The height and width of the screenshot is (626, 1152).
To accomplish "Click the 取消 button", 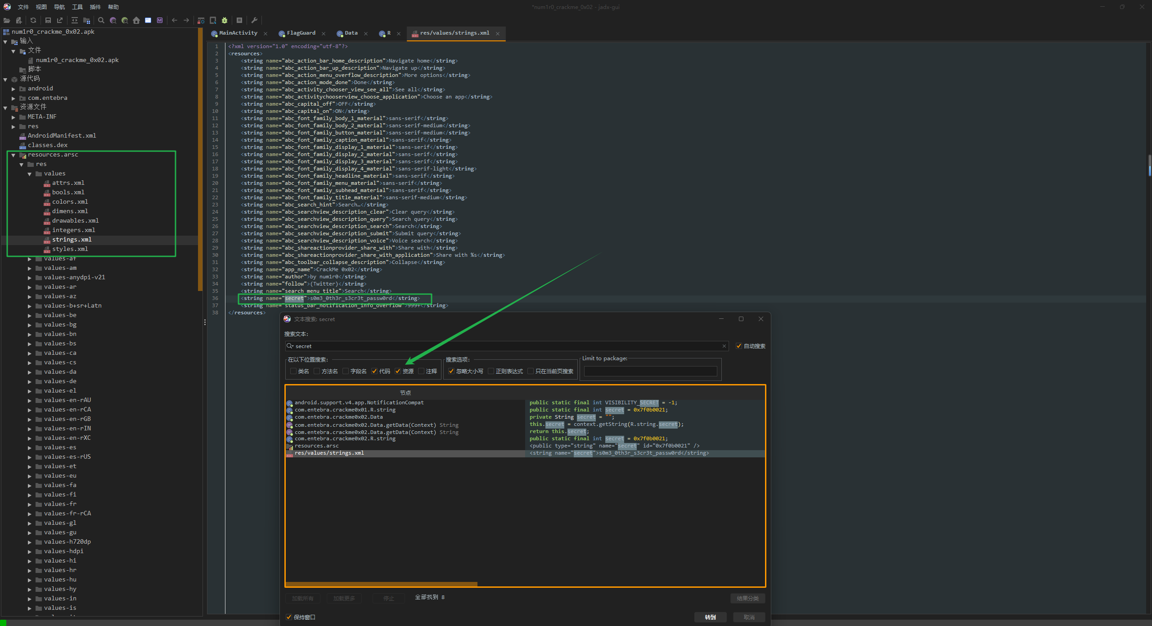I will (x=749, y=617).
